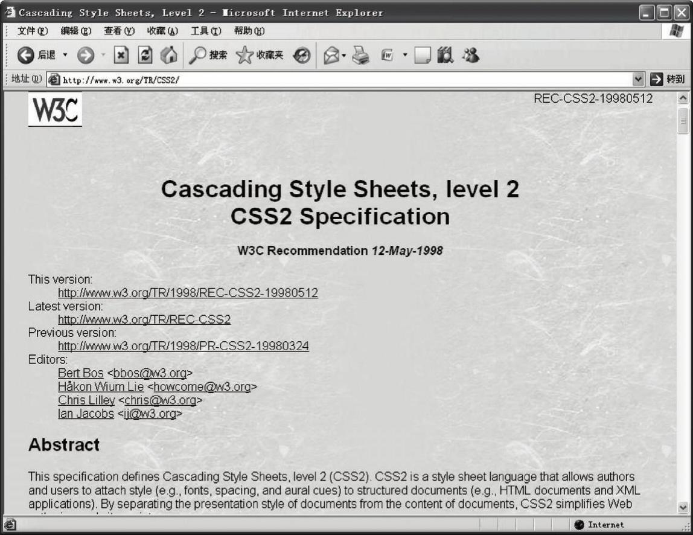Click the 'Editors:' label
The height and width of the screenshot is (535, 693).
pos(48,359)
